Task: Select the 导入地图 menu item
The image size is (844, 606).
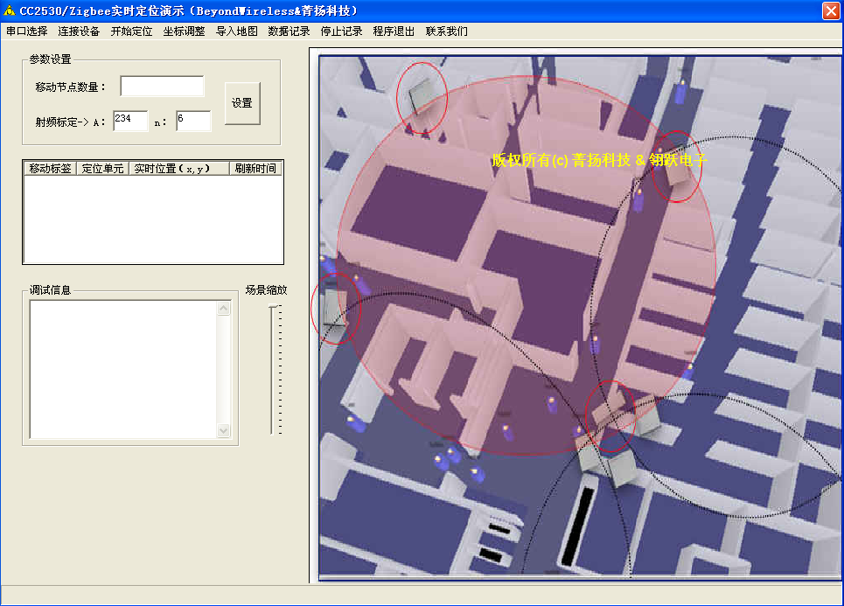Action: [237, 31]
